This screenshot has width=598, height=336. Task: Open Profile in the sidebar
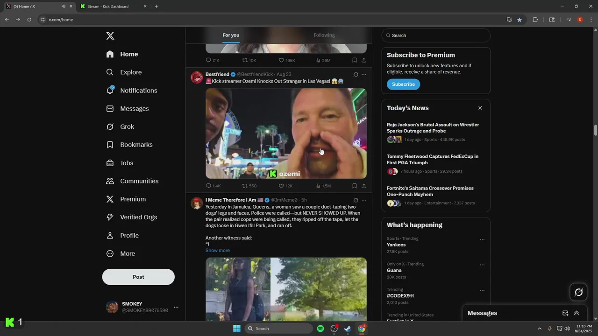point(122,235)
